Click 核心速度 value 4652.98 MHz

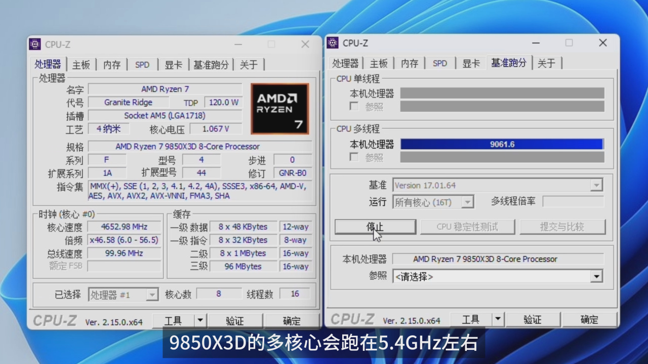(124, 227)
